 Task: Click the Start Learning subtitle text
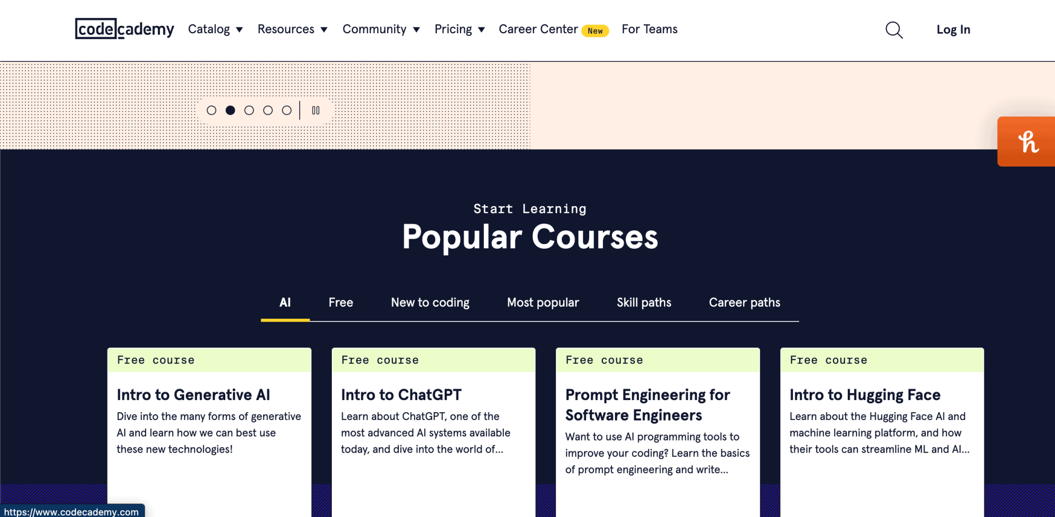click(x=530, y=209)
